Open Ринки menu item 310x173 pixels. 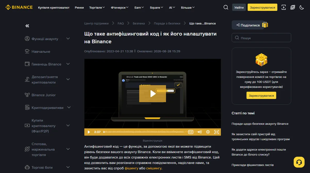click(x=79, y=7)
